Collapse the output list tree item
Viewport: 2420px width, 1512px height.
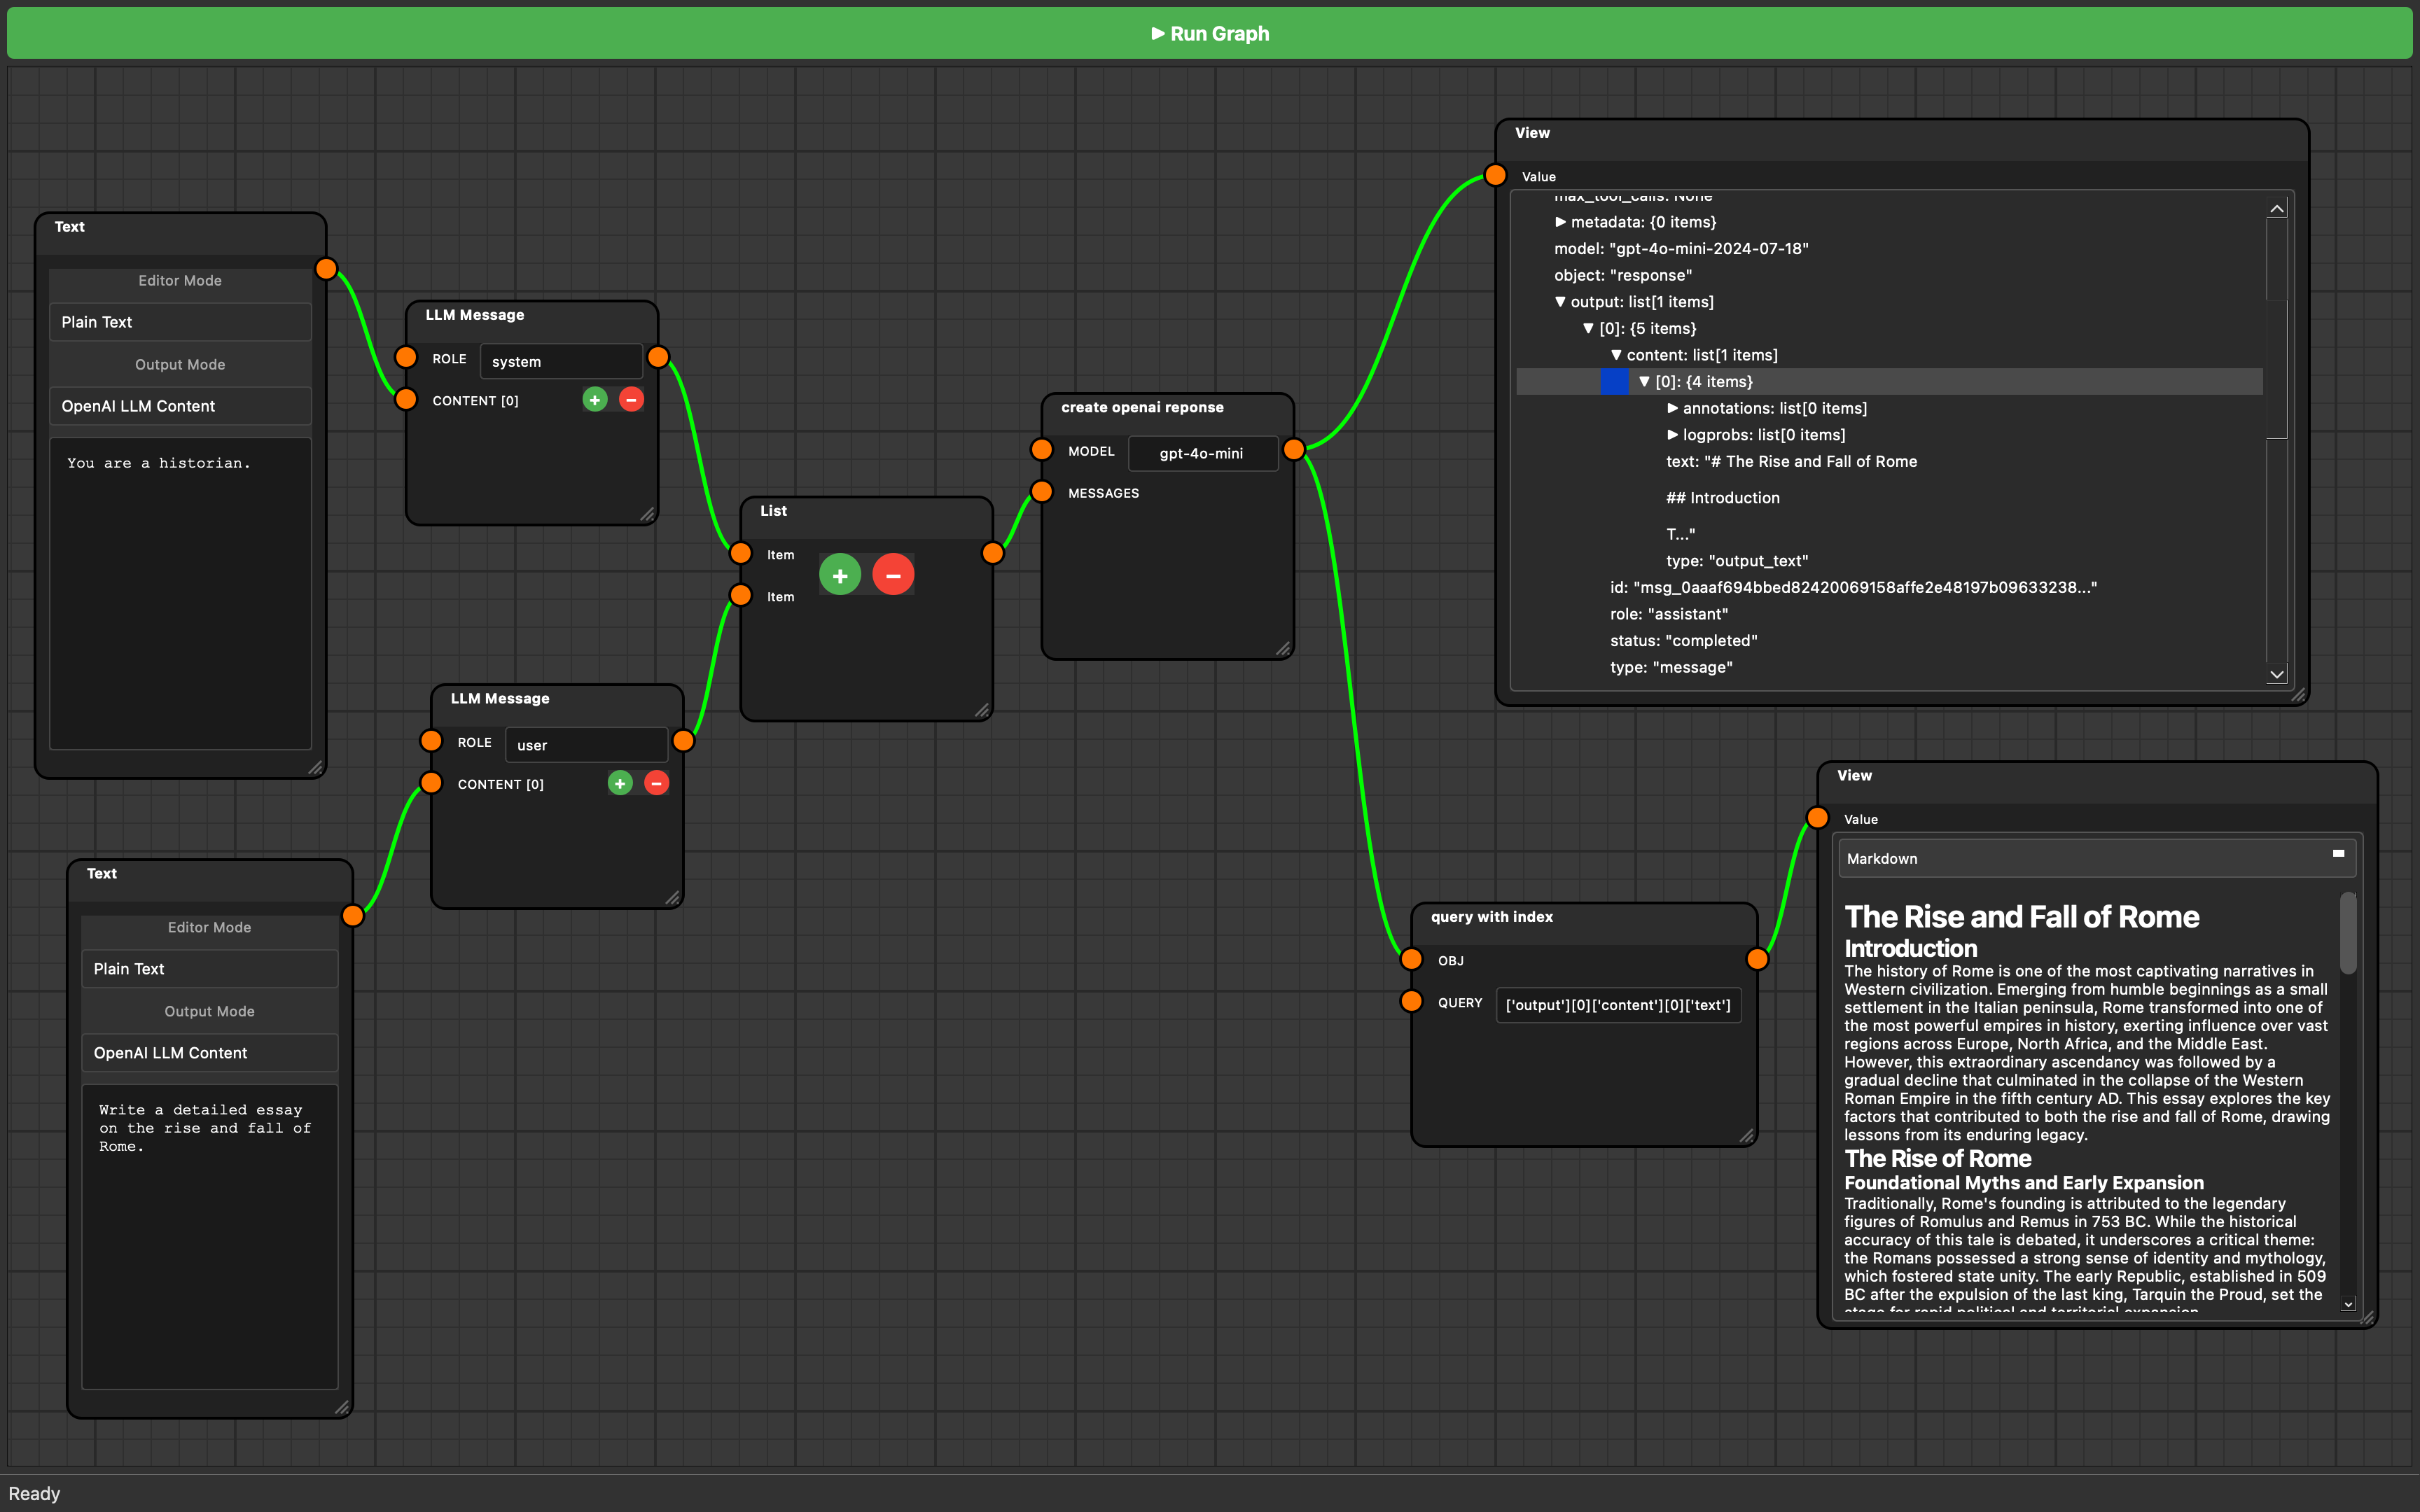click(1560, 302)
